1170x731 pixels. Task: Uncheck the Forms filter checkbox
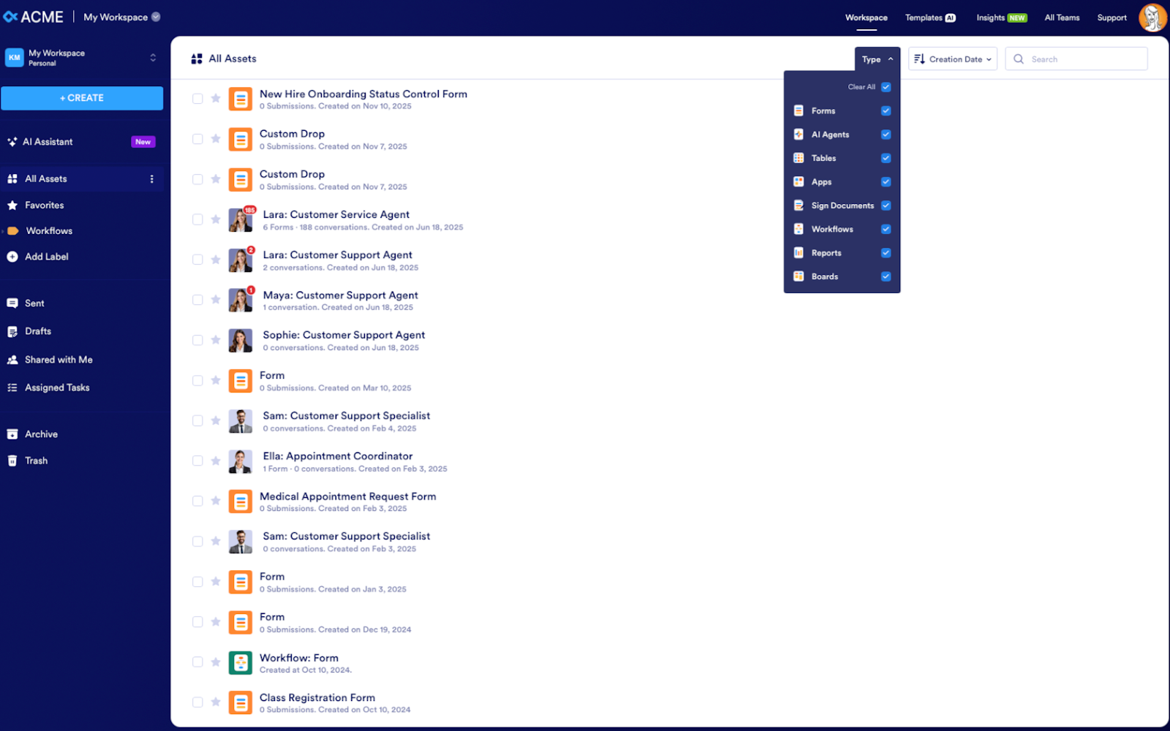885,110
